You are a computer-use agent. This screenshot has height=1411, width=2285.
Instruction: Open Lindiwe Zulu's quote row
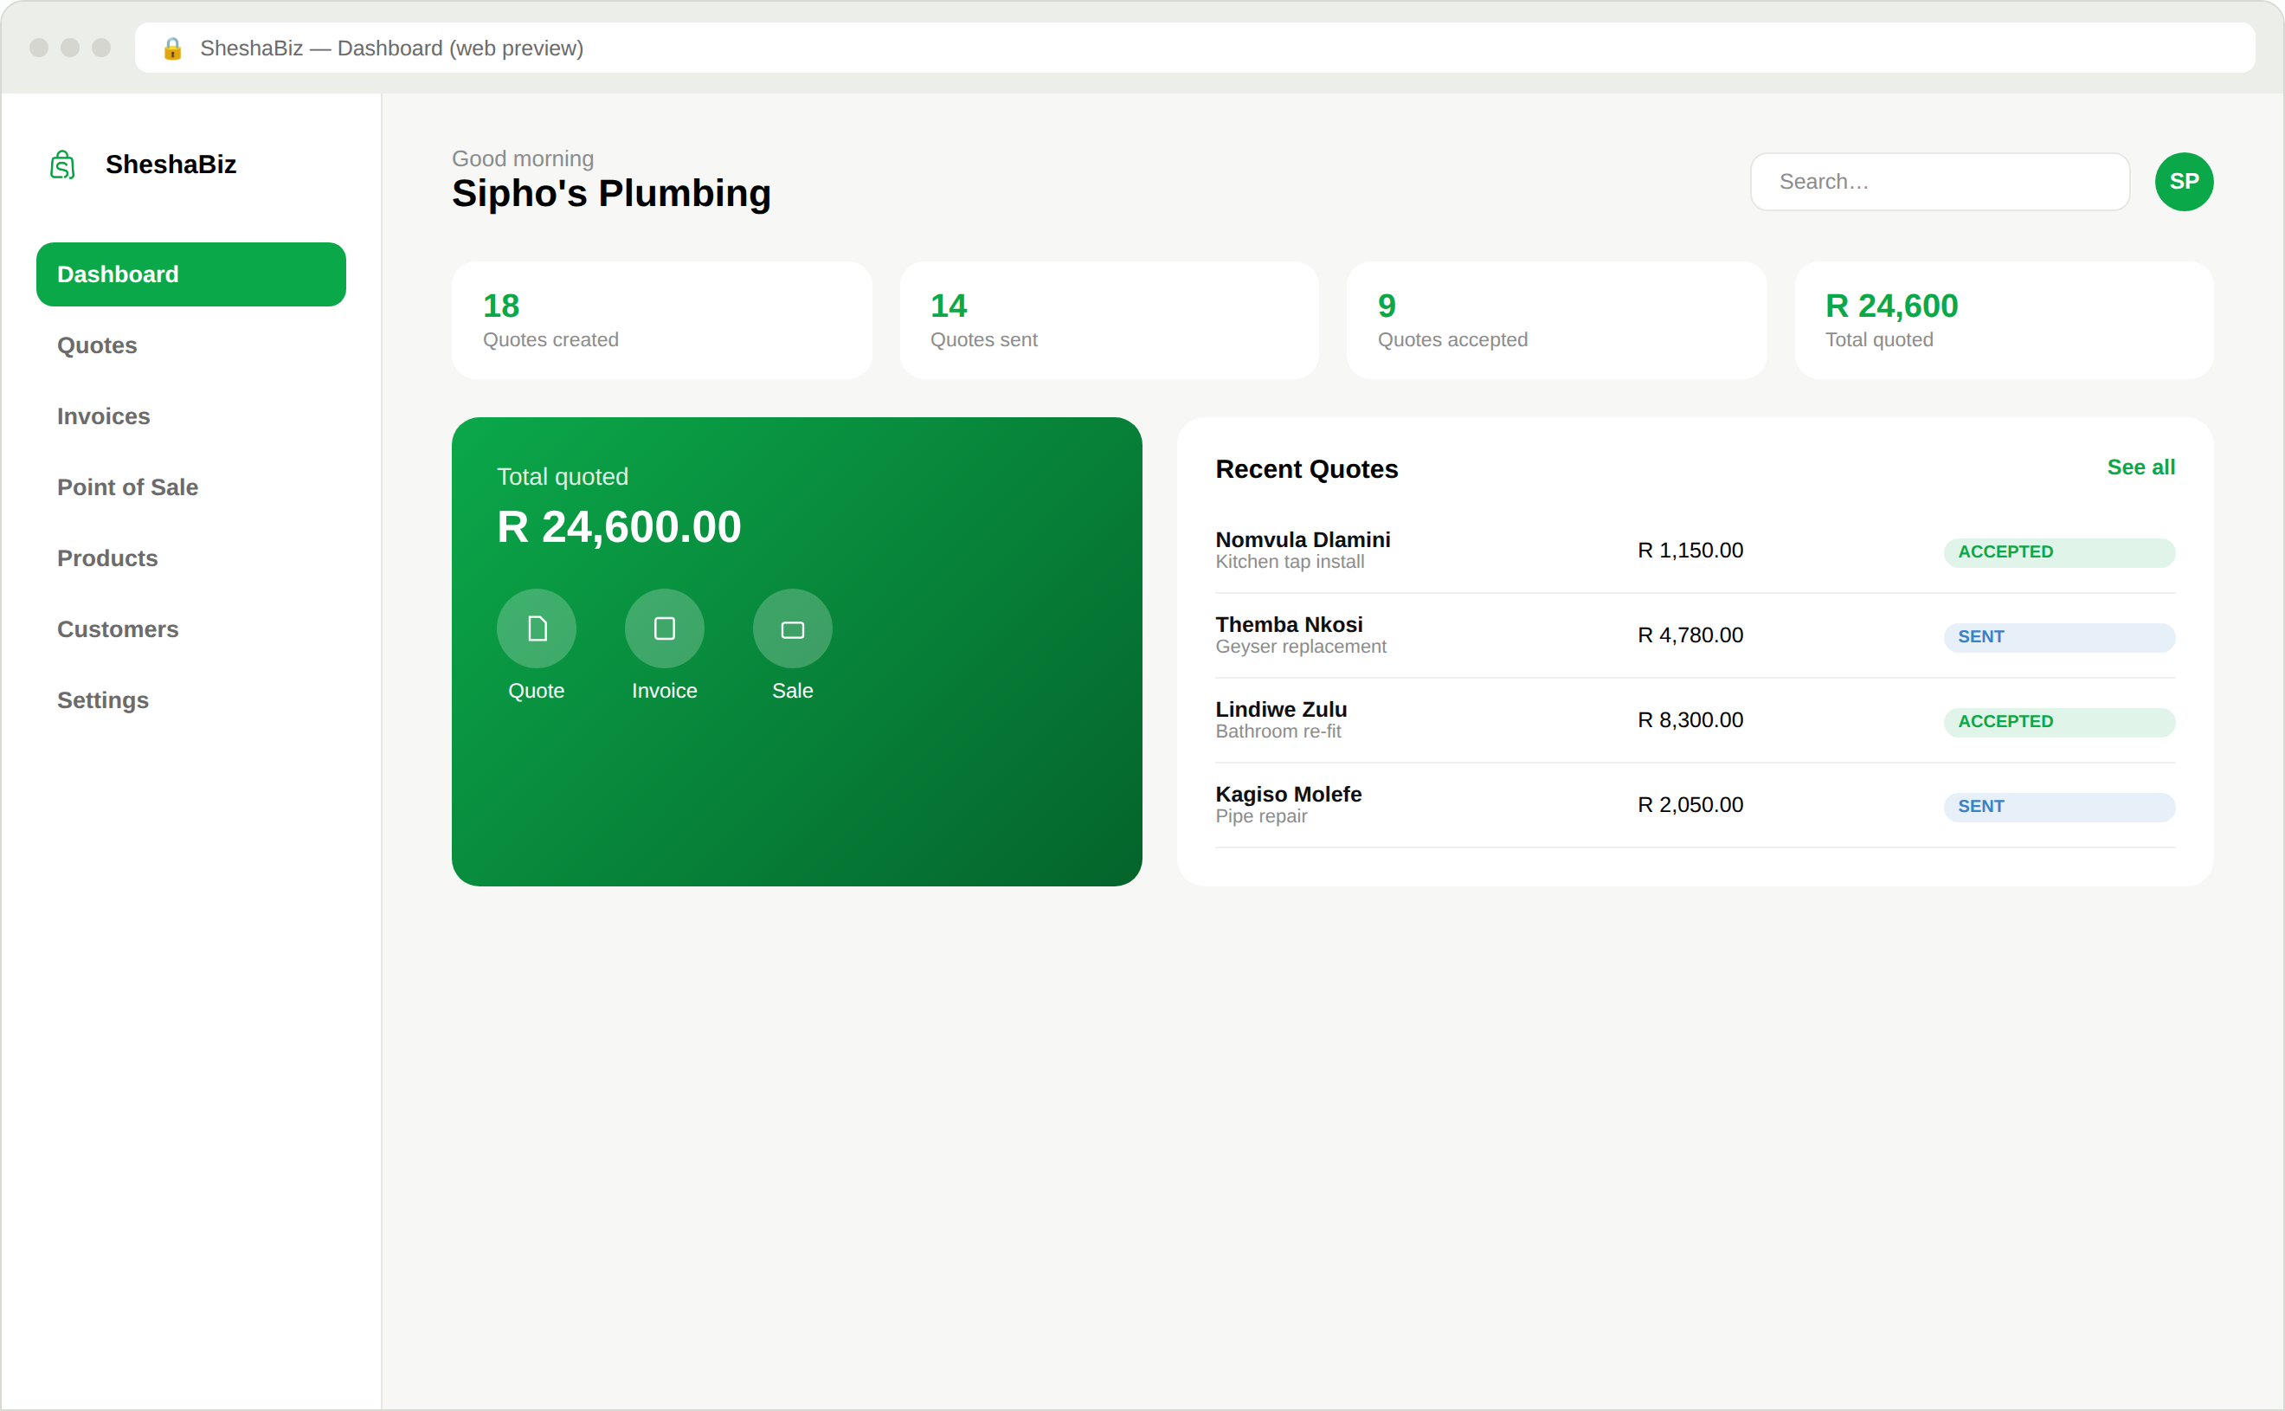[x=1695, y=720]
